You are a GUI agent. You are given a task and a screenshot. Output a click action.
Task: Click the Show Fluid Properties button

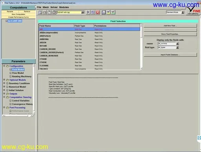[170, 34]
